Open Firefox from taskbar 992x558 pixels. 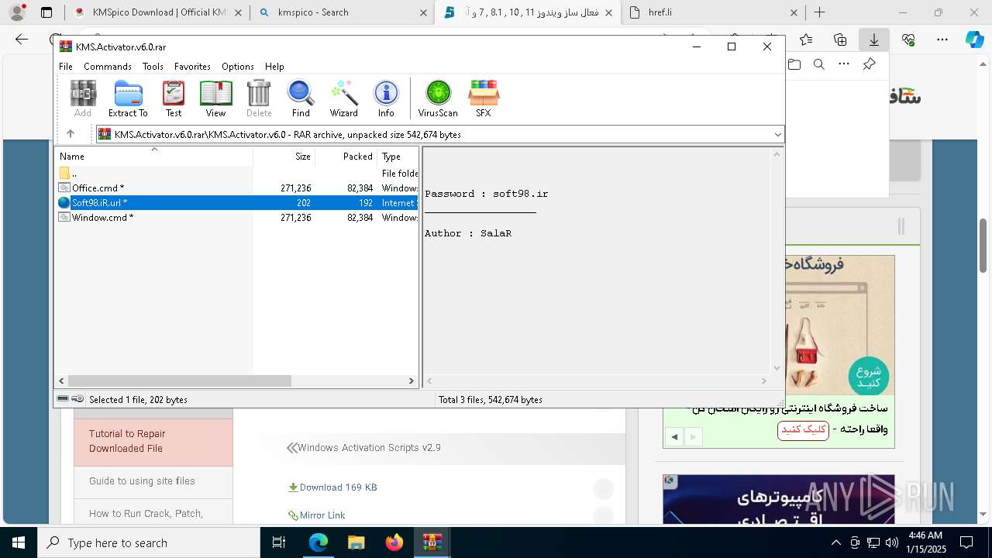click(394, 542)
